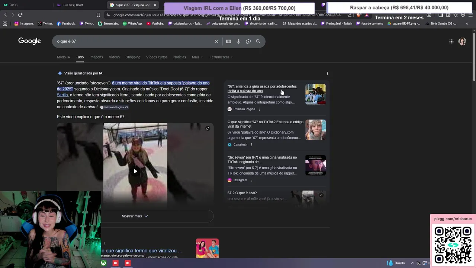Reload the current Google page
The height and width of the screenshot is (268, 476).
pos(20,15)
